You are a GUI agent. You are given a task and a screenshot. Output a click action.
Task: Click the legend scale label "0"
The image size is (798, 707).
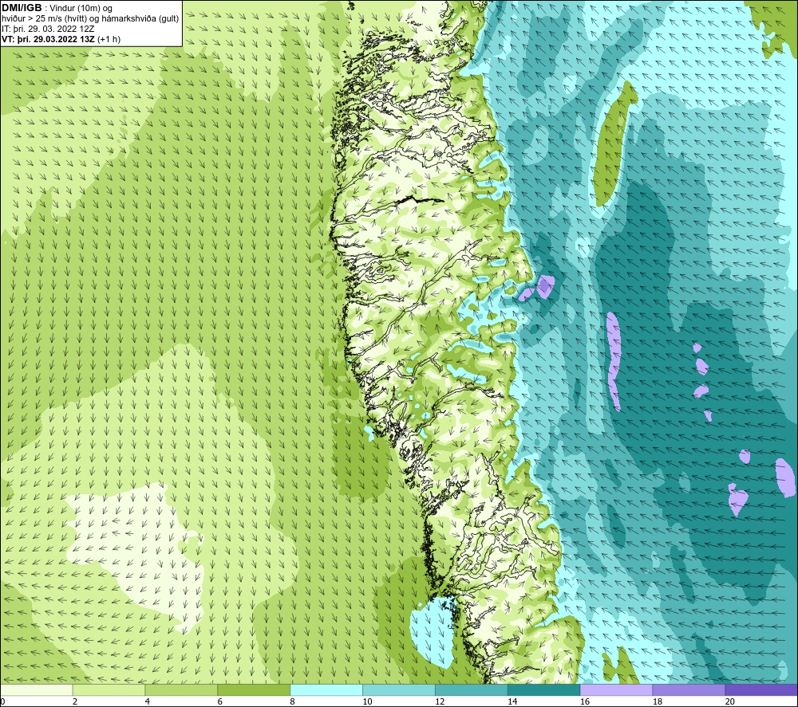pyautogui.click(x=2, y=701)
